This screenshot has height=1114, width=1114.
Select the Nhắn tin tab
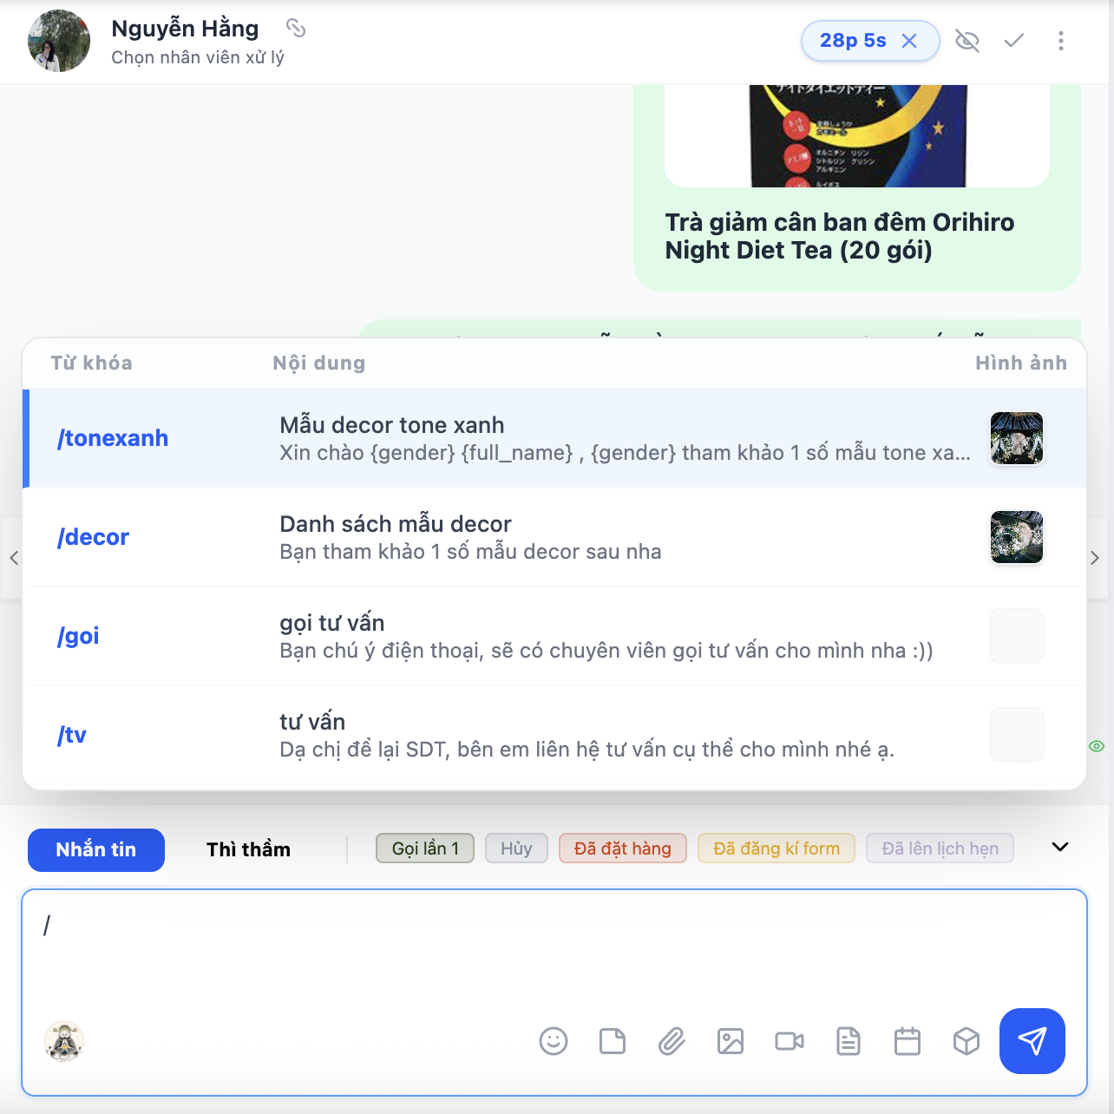96,849
